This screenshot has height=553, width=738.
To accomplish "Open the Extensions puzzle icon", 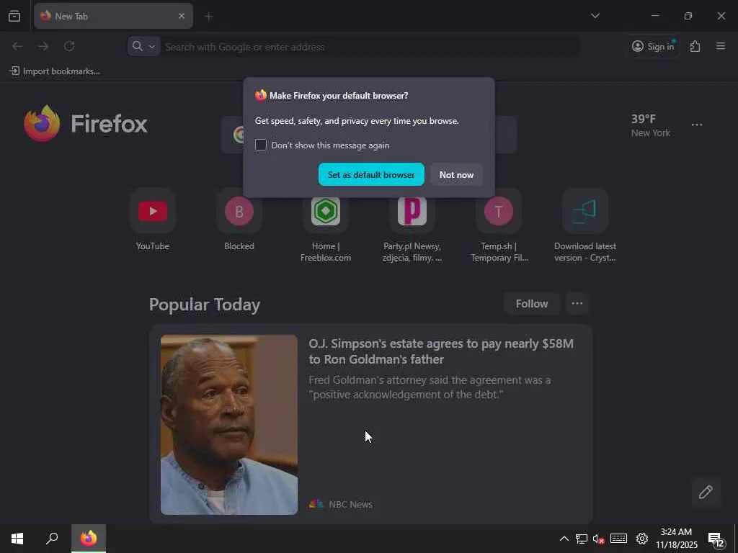I will coord(695,46).
